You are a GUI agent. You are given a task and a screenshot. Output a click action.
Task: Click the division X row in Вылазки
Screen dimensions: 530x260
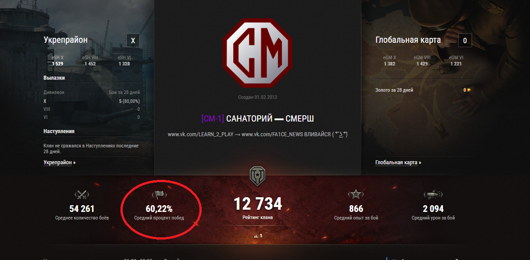click(x=91, y=101)
